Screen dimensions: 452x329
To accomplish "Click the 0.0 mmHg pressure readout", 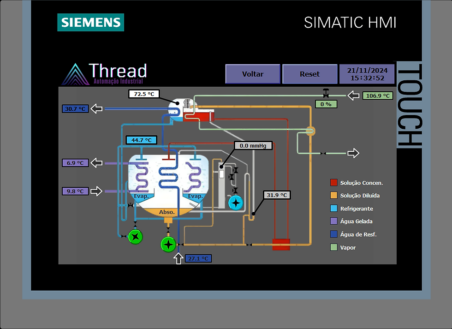I will point(253,146).
